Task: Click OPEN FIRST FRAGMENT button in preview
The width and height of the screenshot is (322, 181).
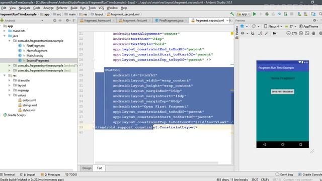Action: [x=282, y=92]
